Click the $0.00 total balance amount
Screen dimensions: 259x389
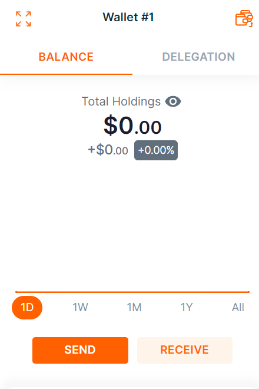pyautogui.click(x=132, y=126)
